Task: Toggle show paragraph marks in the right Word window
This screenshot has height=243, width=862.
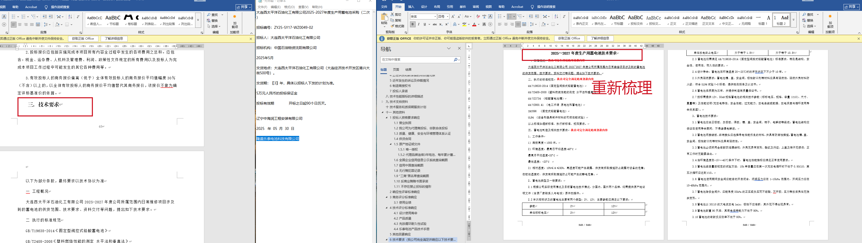Action: 564,16
